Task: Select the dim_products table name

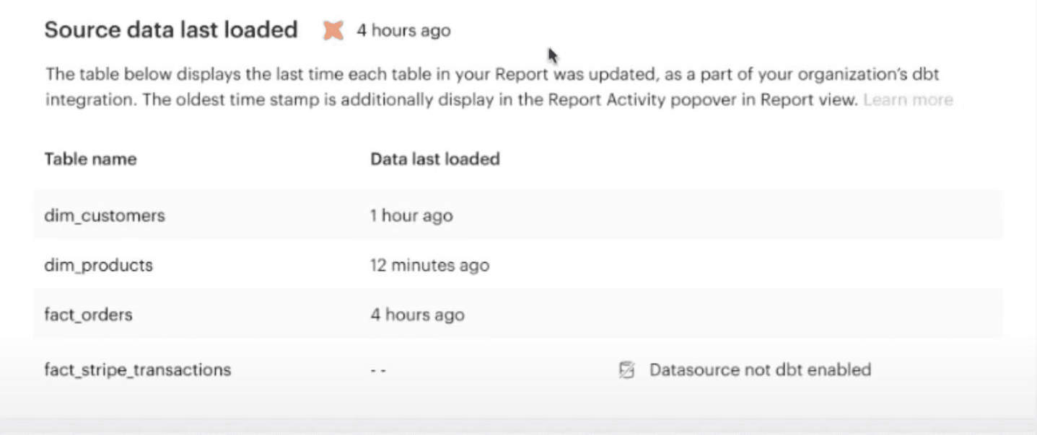Action: point(99,265)
